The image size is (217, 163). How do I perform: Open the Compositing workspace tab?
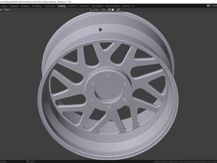[97, 6]
